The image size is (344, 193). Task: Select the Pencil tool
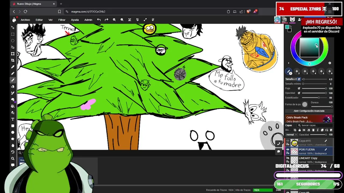point(13,73)
